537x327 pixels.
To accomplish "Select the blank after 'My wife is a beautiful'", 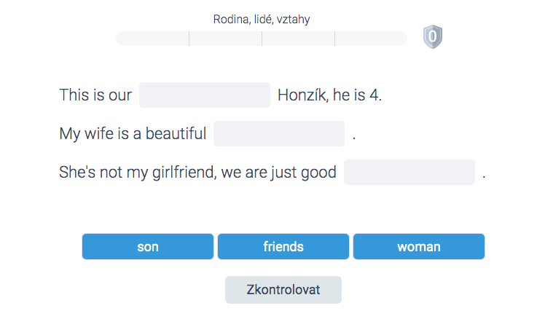I will (279, 133).
